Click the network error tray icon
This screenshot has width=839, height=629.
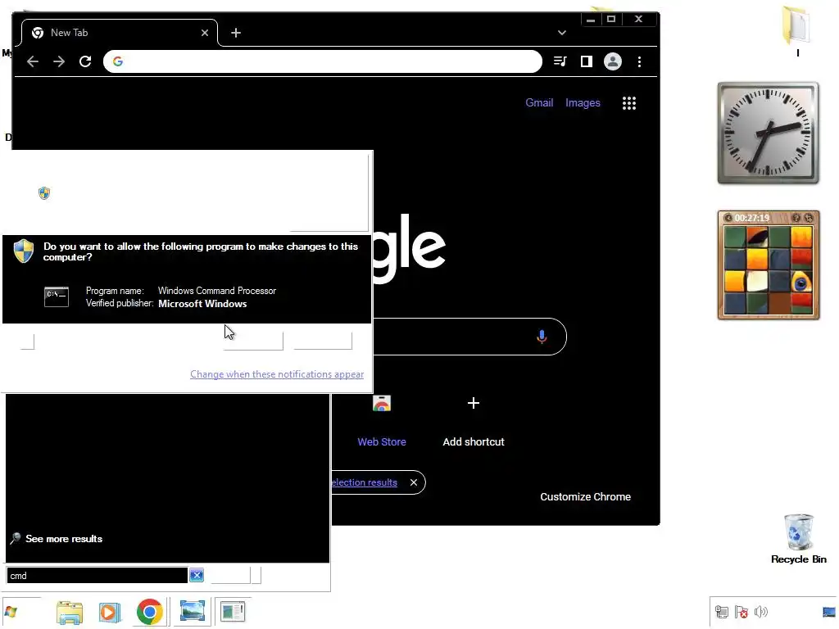741,611
